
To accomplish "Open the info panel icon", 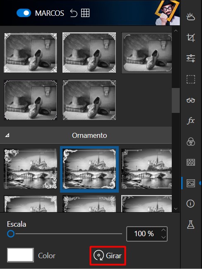I will tap(190, 204).
